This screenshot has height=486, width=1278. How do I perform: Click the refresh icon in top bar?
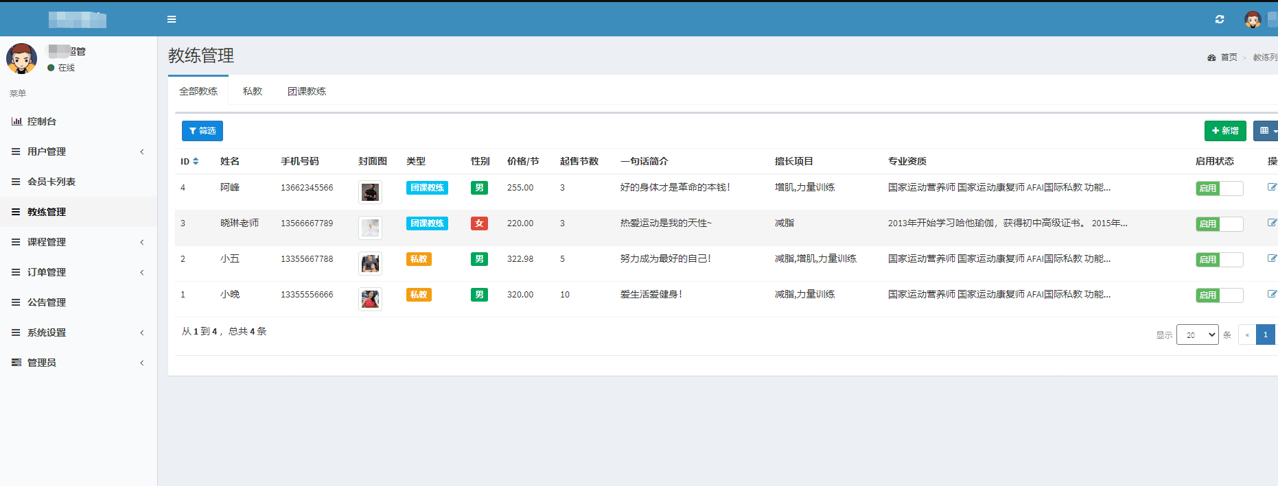1220,19
